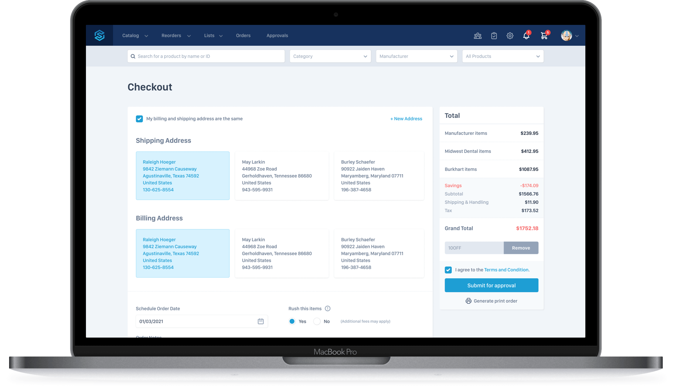Click the + New Address link

(x=406, y=119)
